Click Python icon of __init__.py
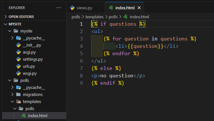The height and width of the screenshot is (121, 214). tap(18, 45)
